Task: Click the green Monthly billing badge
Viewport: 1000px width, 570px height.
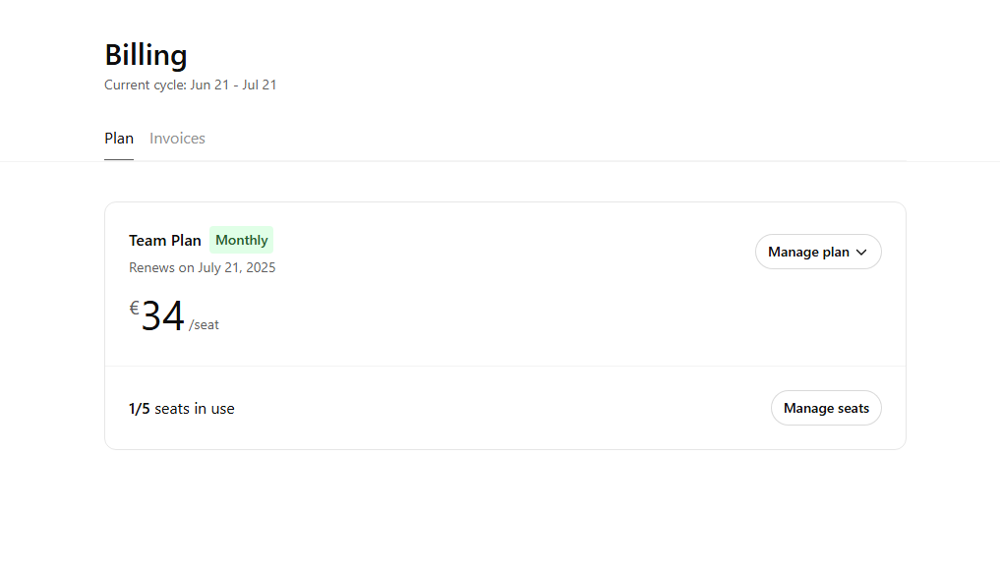Action: coord(241,240)
